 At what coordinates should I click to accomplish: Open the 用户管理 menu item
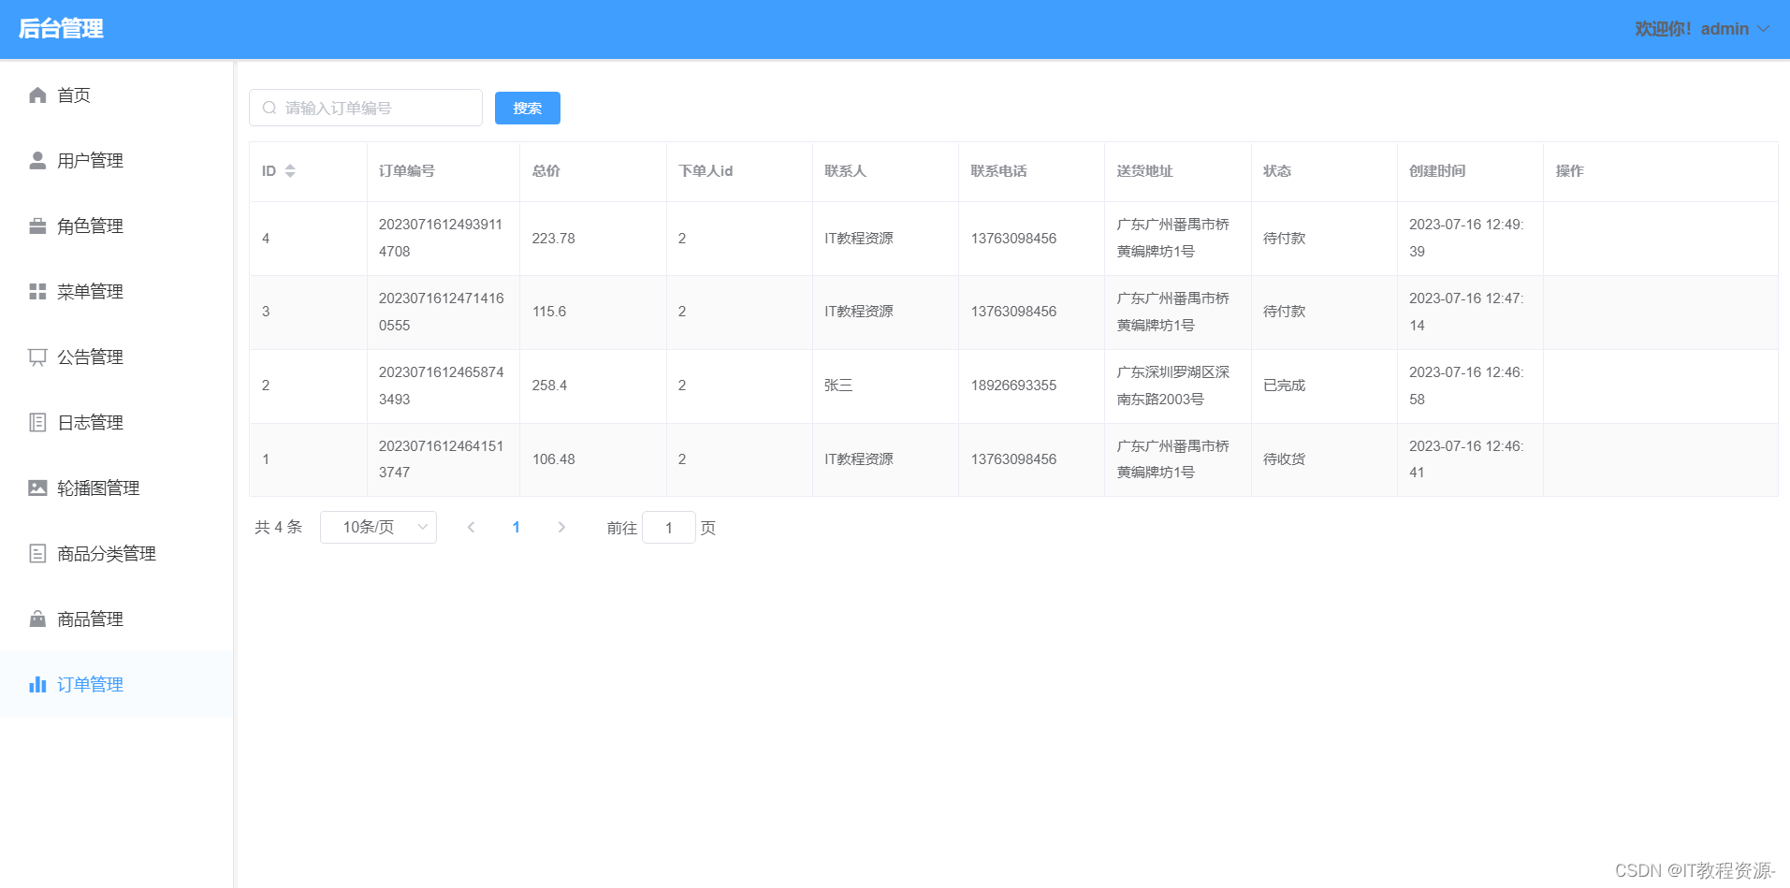point(116,161)
